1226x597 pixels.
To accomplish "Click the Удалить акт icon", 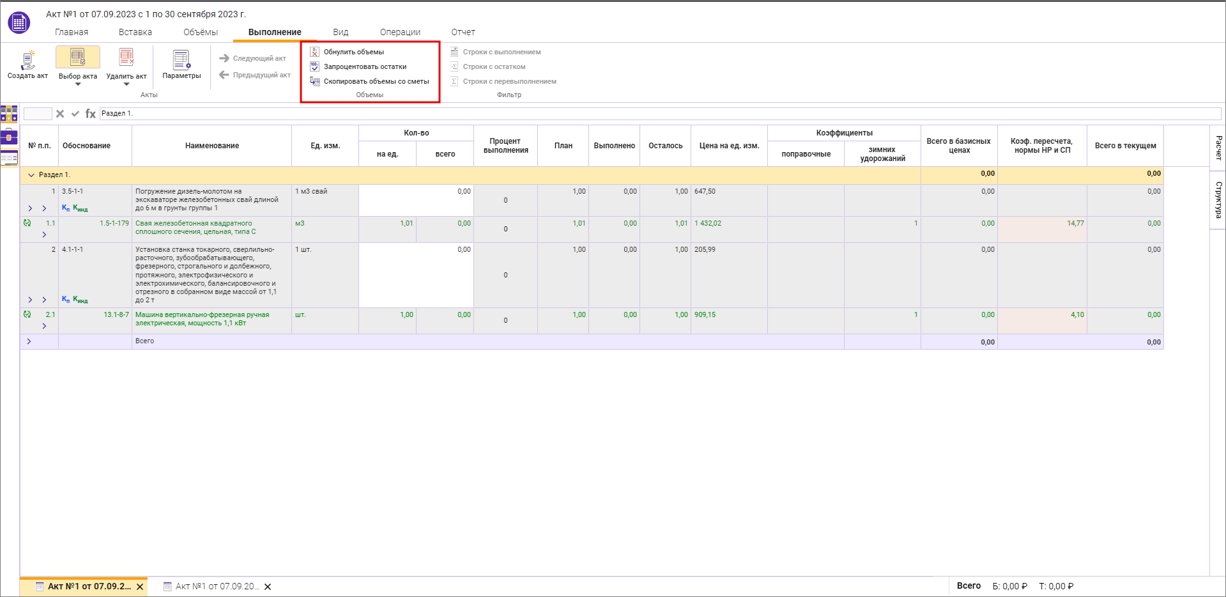I will (x=126, y=58).
